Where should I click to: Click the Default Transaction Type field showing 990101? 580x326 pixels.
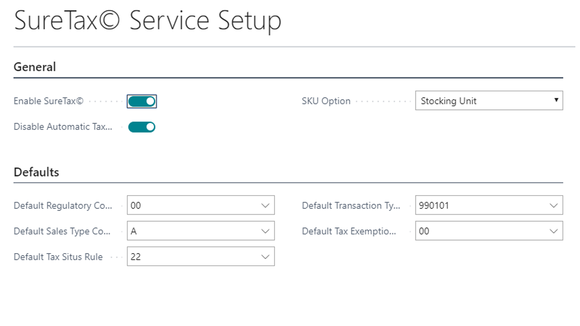480,206
